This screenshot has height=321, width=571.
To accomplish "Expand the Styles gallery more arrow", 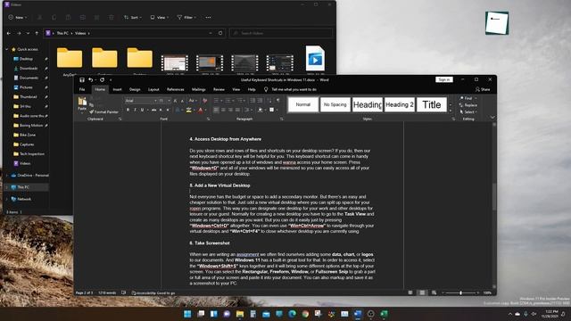I will [x=451, y=111].
